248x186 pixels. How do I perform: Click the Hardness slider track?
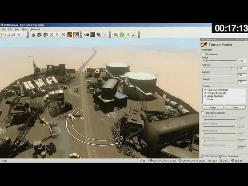click(219, 68)
